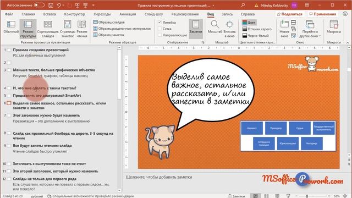Click the speech bubble text on slide
Screen dimensions: 352x198
click(210, 89)
